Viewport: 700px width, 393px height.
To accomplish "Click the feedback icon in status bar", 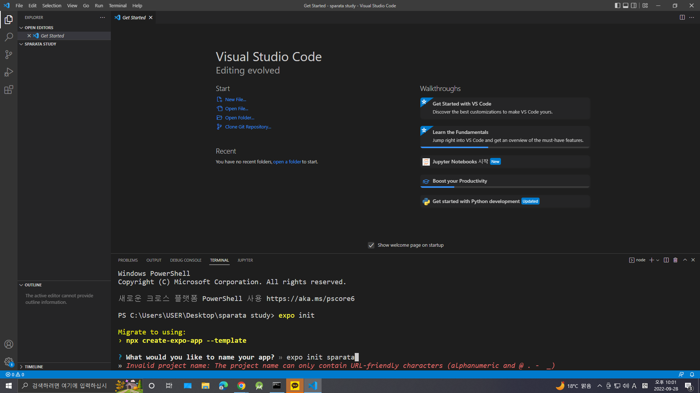I will [x=681, y=374].
